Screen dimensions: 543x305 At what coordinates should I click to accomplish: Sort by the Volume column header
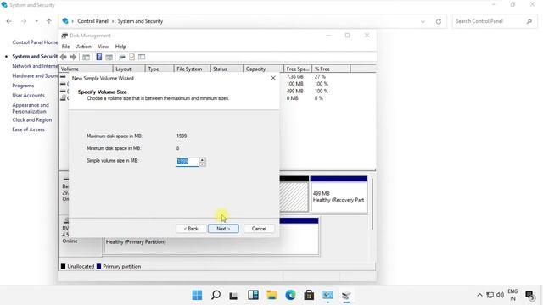click(86, 69)
